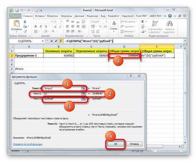Switch to the Вставка tab

pyautogui.click(x=40, y=16)
